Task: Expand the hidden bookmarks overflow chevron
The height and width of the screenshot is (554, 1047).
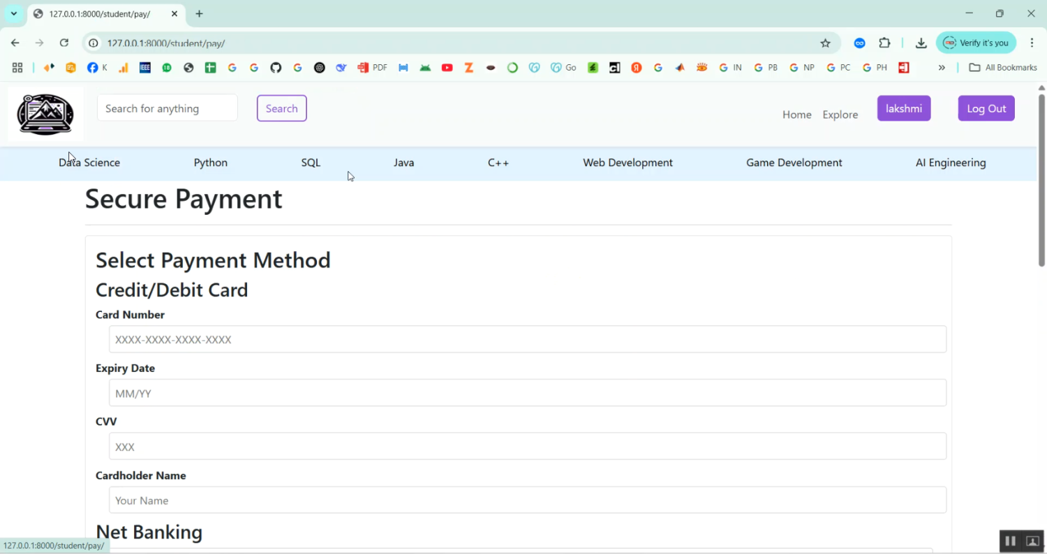Action: (942, 68)
